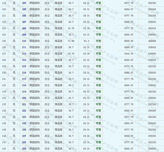Viewport: 164px width, 152px height.
Task: Open room number 210 details
Action: click(24, 41)
